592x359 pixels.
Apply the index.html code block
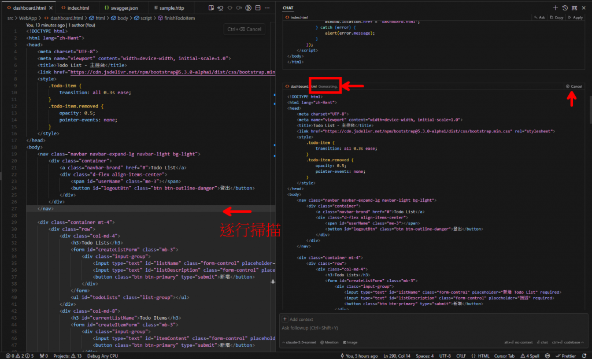576,17
